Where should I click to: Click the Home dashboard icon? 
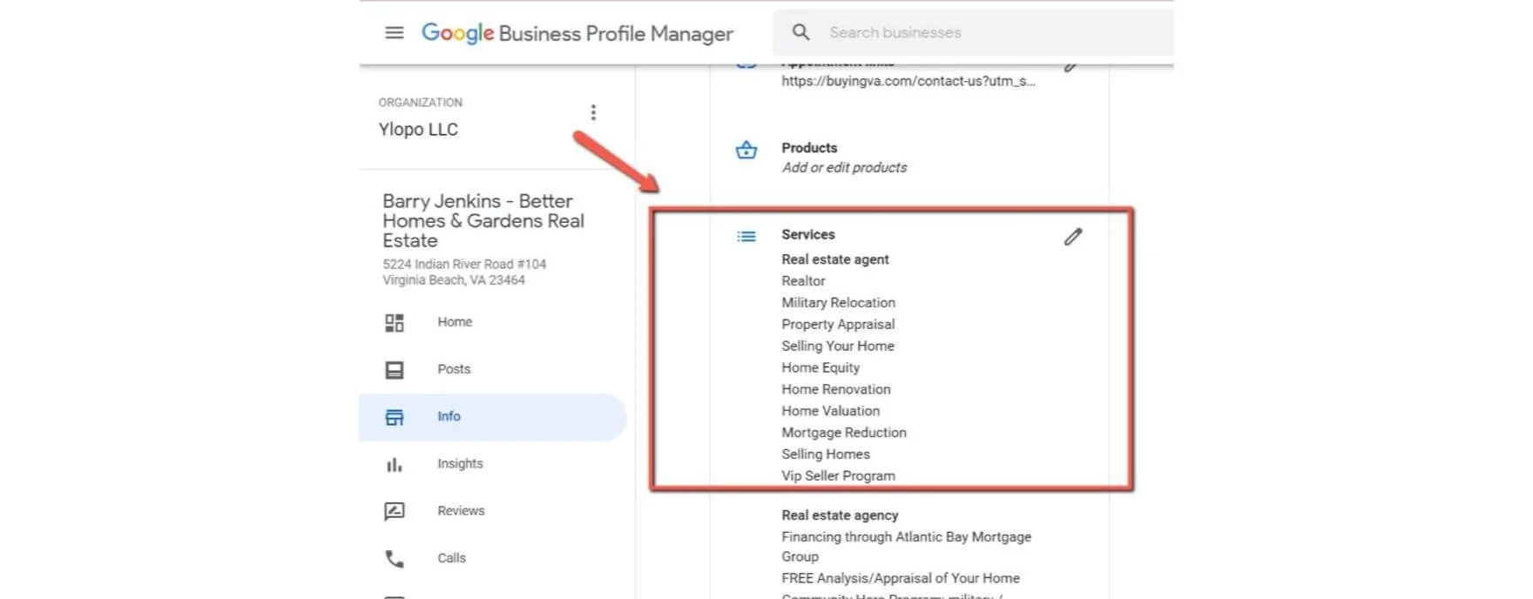(395, 322)
